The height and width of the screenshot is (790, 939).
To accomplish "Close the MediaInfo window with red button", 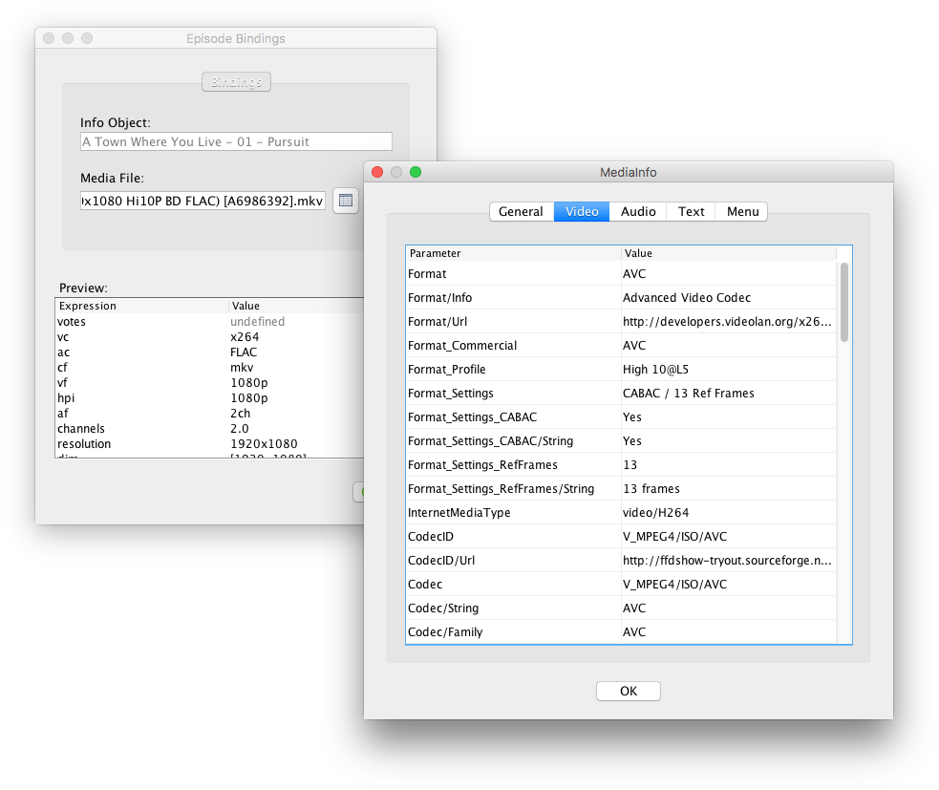I will 377,173.
